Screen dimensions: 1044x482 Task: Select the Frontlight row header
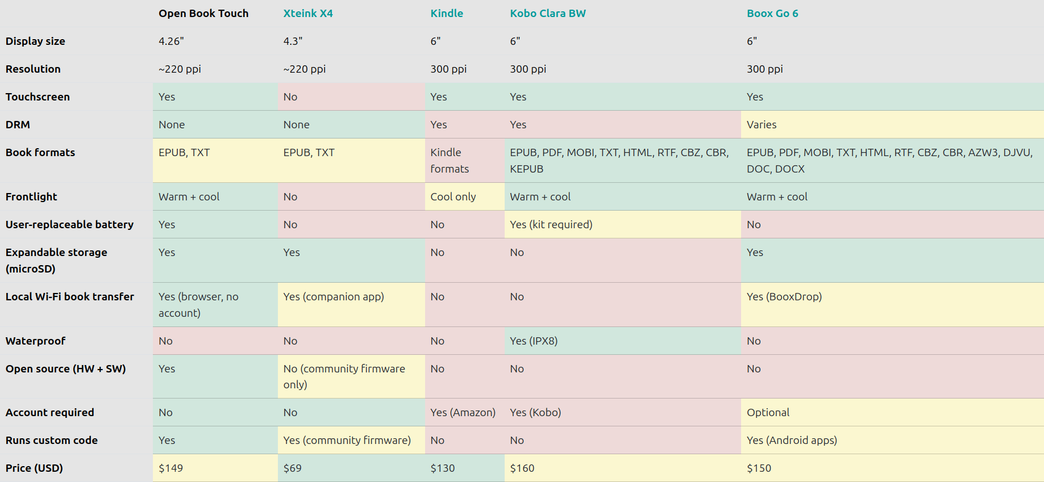[31, 196]
